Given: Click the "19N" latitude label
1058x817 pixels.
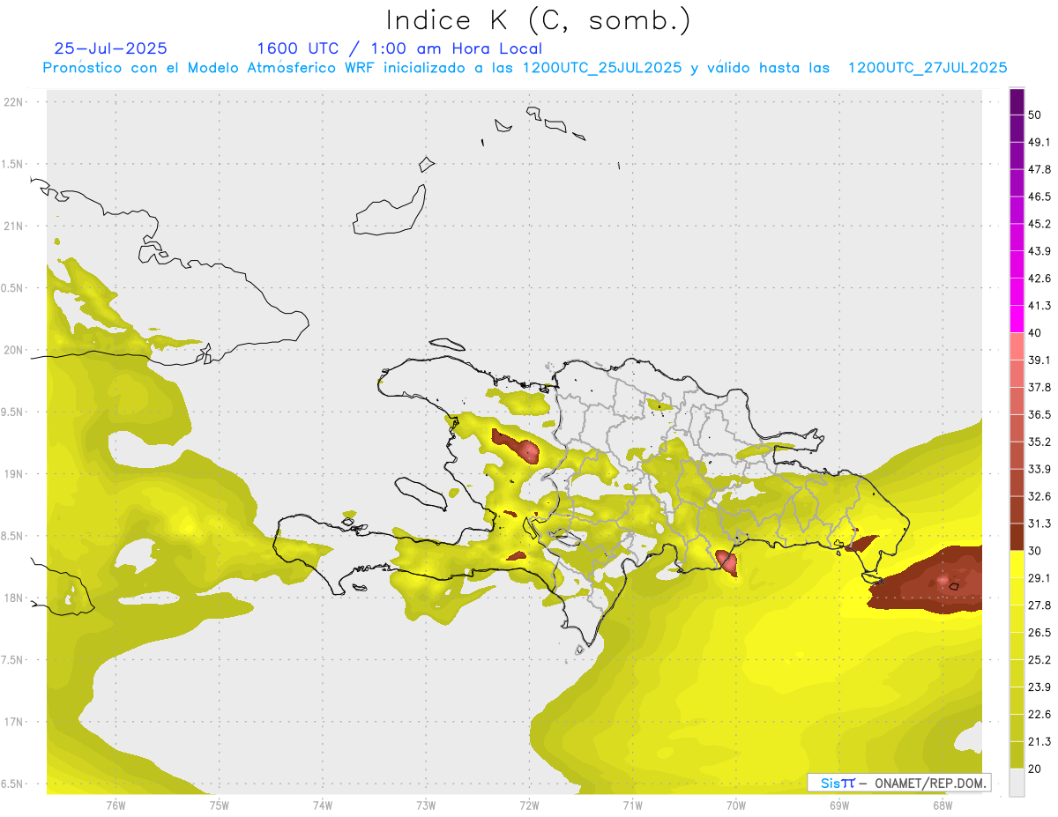Looking at the screenshot, I should click(x=14, y=474).
